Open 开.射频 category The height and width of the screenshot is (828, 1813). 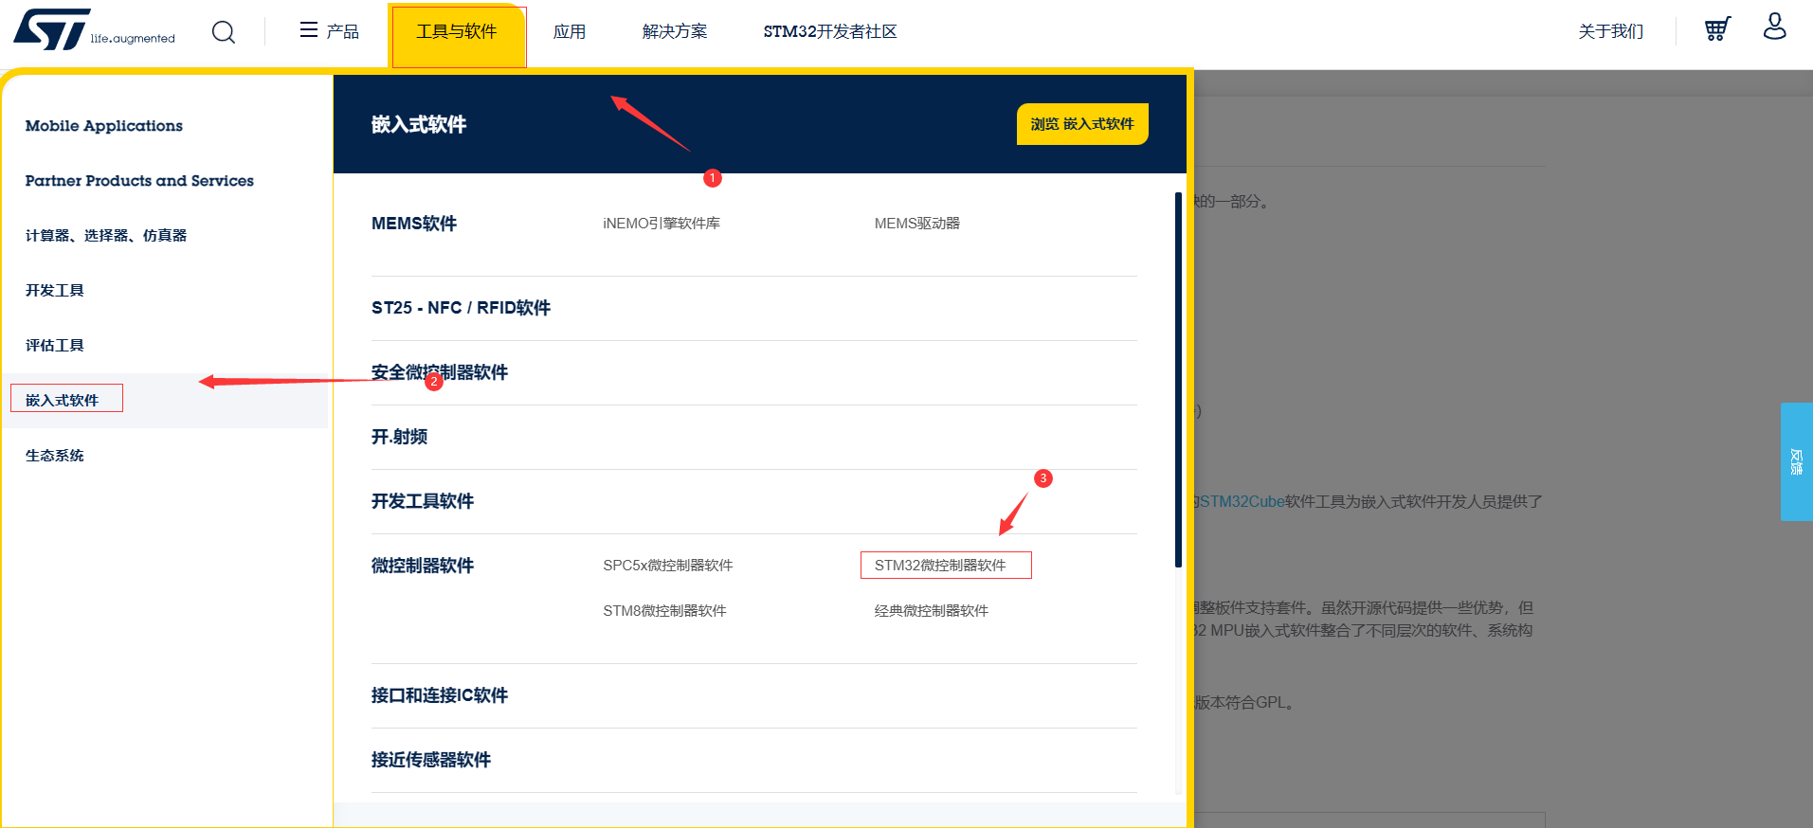(x=399, y=437)
